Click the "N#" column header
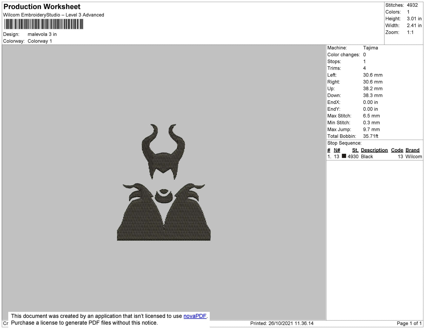The image size is (425, 329). point(337,150)
